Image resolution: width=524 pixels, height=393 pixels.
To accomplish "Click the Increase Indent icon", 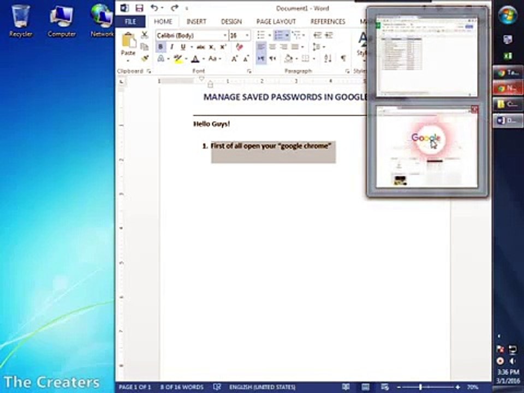I will click(x=329, y=35).
